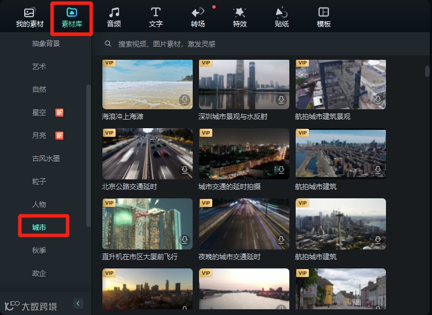
Task: Select the 航拍城市建筑景观 thumbnail
Action: pos(341,84)
